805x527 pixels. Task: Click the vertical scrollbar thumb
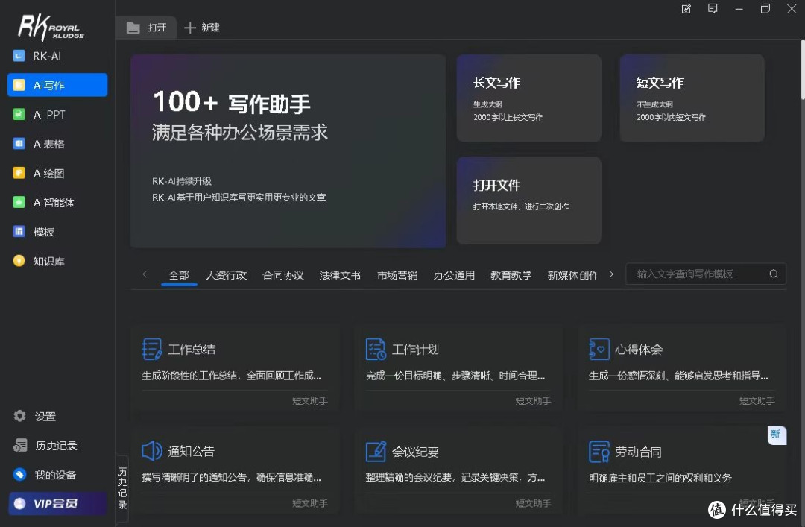(803, 69)
